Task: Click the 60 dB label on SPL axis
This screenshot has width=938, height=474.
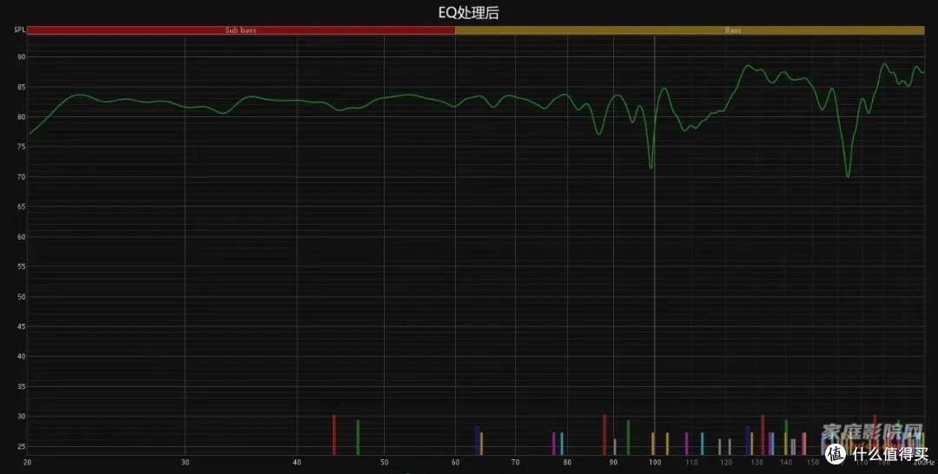Action: click(22, 237)
